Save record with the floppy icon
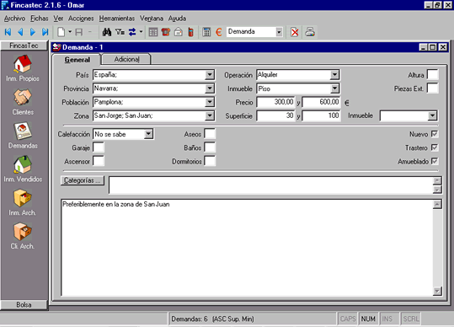The image size is (454, 327). pyautogui.click(x=79, y=32)
